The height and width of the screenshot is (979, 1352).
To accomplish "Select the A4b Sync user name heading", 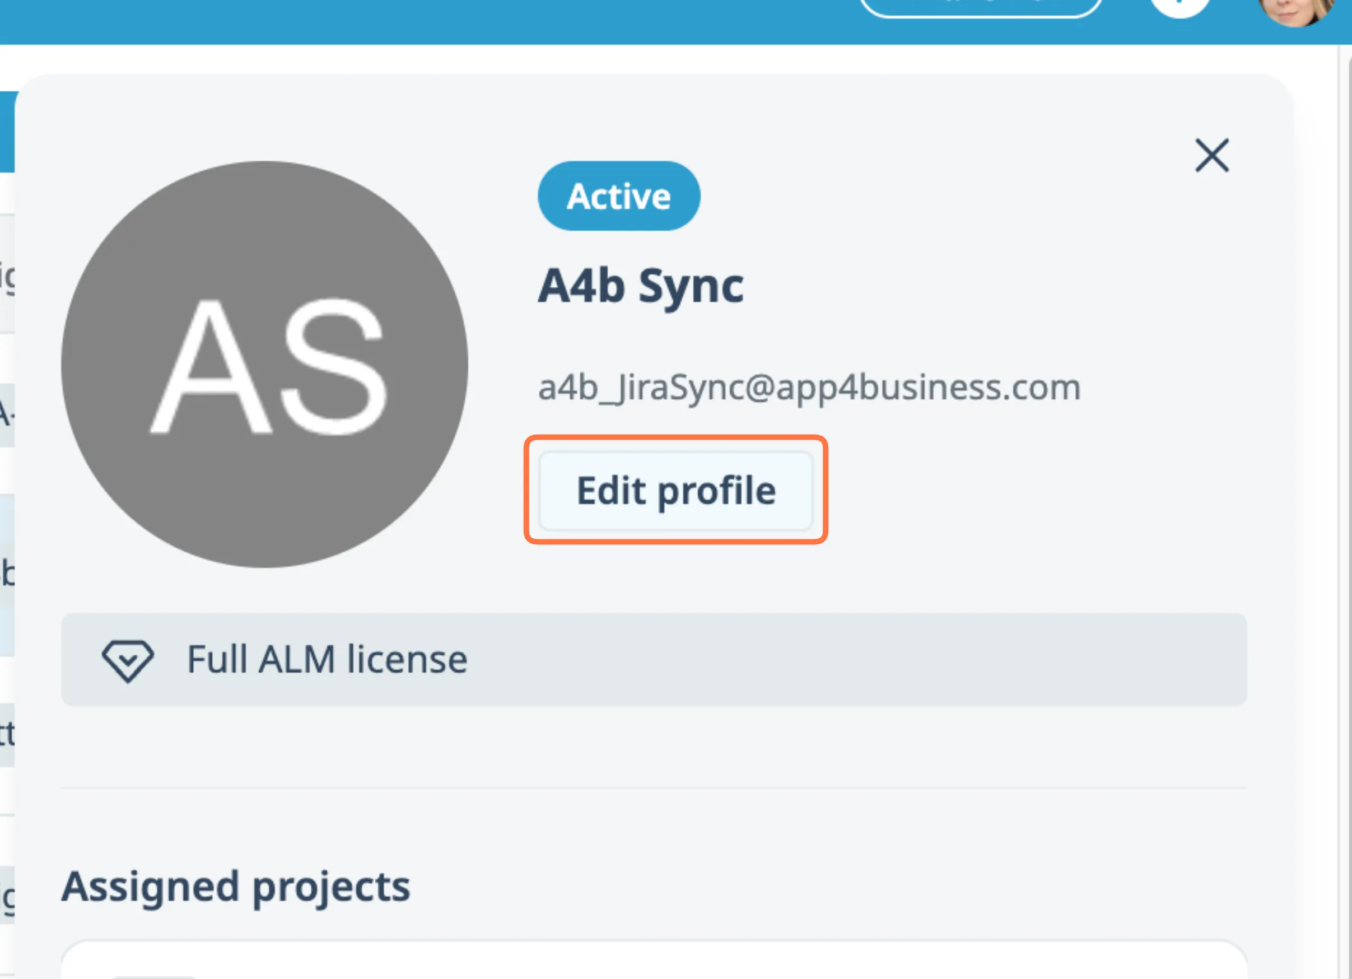I will click(x=640, y=287).
